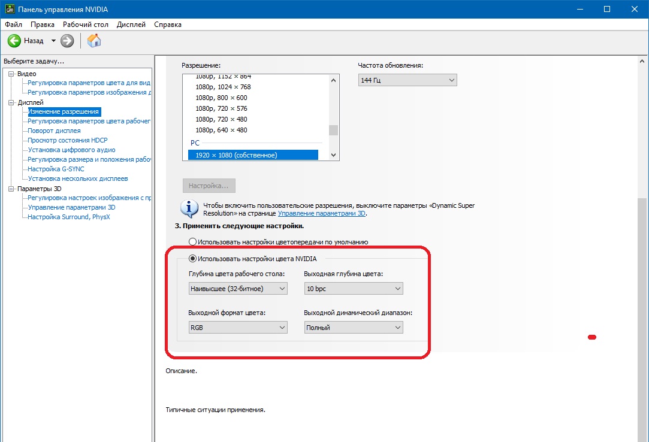Select default color settings radio button
This screenshot has height=442, width=649.
(x=192, y=242)
